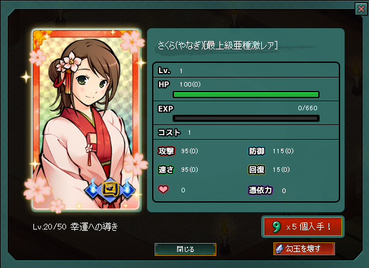
Task: Click the 憑依力 possession stat badge
Action: click(x=261, y=190)
